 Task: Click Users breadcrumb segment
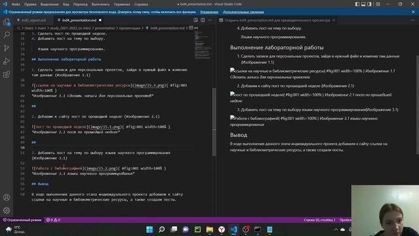29,28
